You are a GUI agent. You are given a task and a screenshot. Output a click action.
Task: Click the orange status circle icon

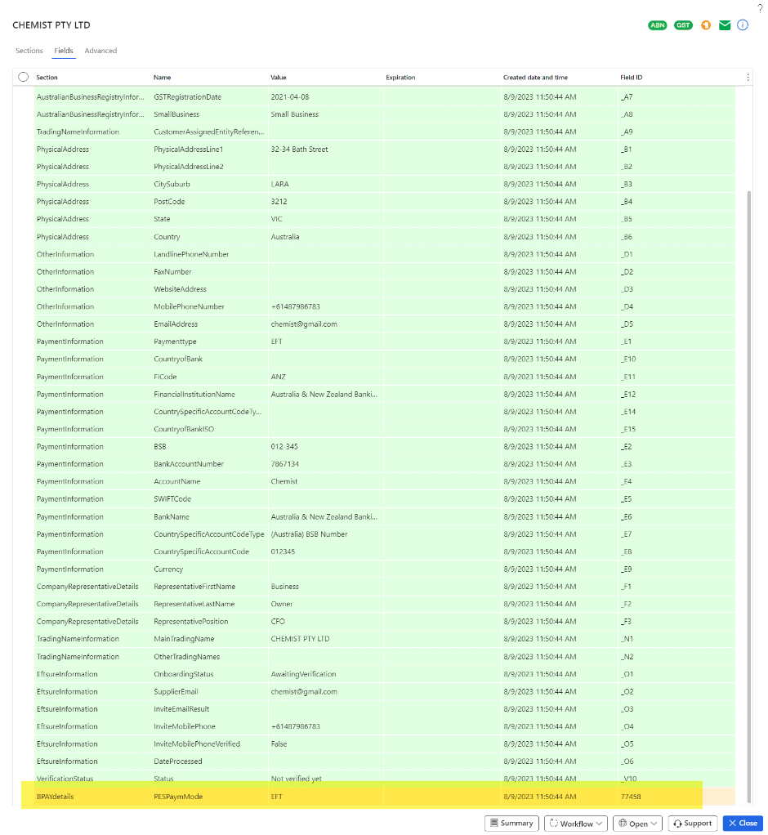(x=706, y=25)
